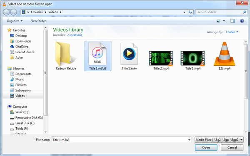Select the Libraries node in navigation pane
This screenshot has width=250, height=156.
click(18, 69)
